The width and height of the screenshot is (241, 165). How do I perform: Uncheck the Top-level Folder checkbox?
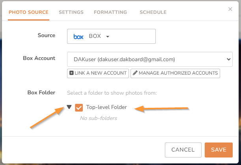[x=79, y=107]
